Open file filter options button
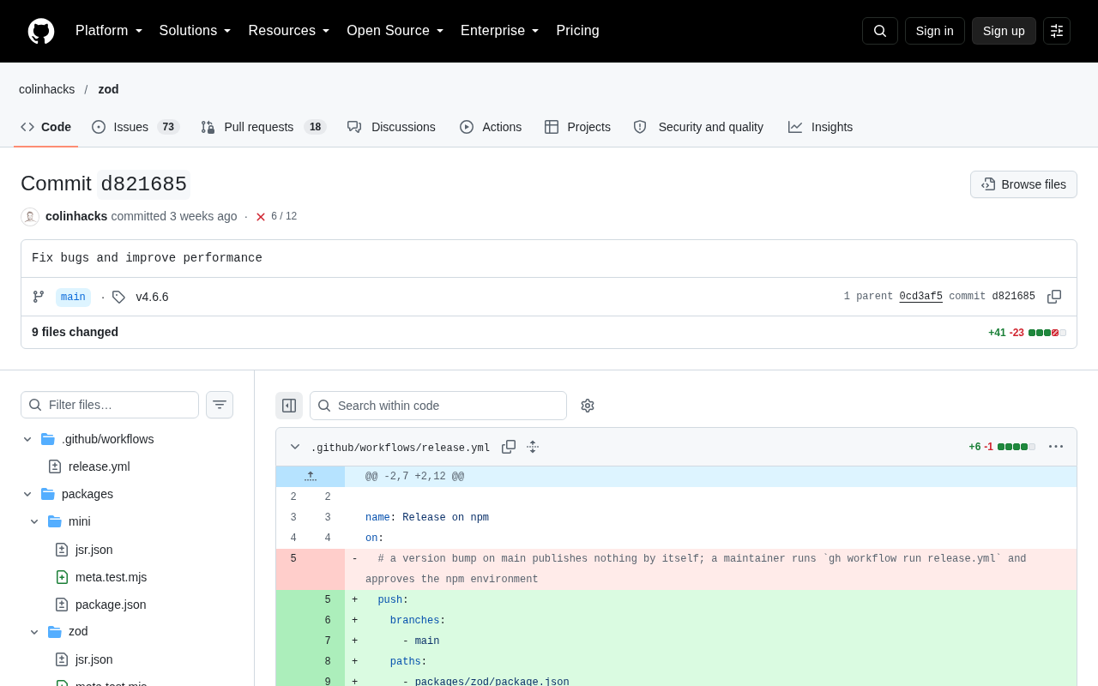Screen dimensions: 1098x686 click(x=220, y=405)
